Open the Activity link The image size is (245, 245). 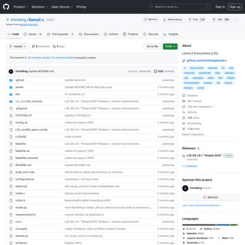[190, 112]
